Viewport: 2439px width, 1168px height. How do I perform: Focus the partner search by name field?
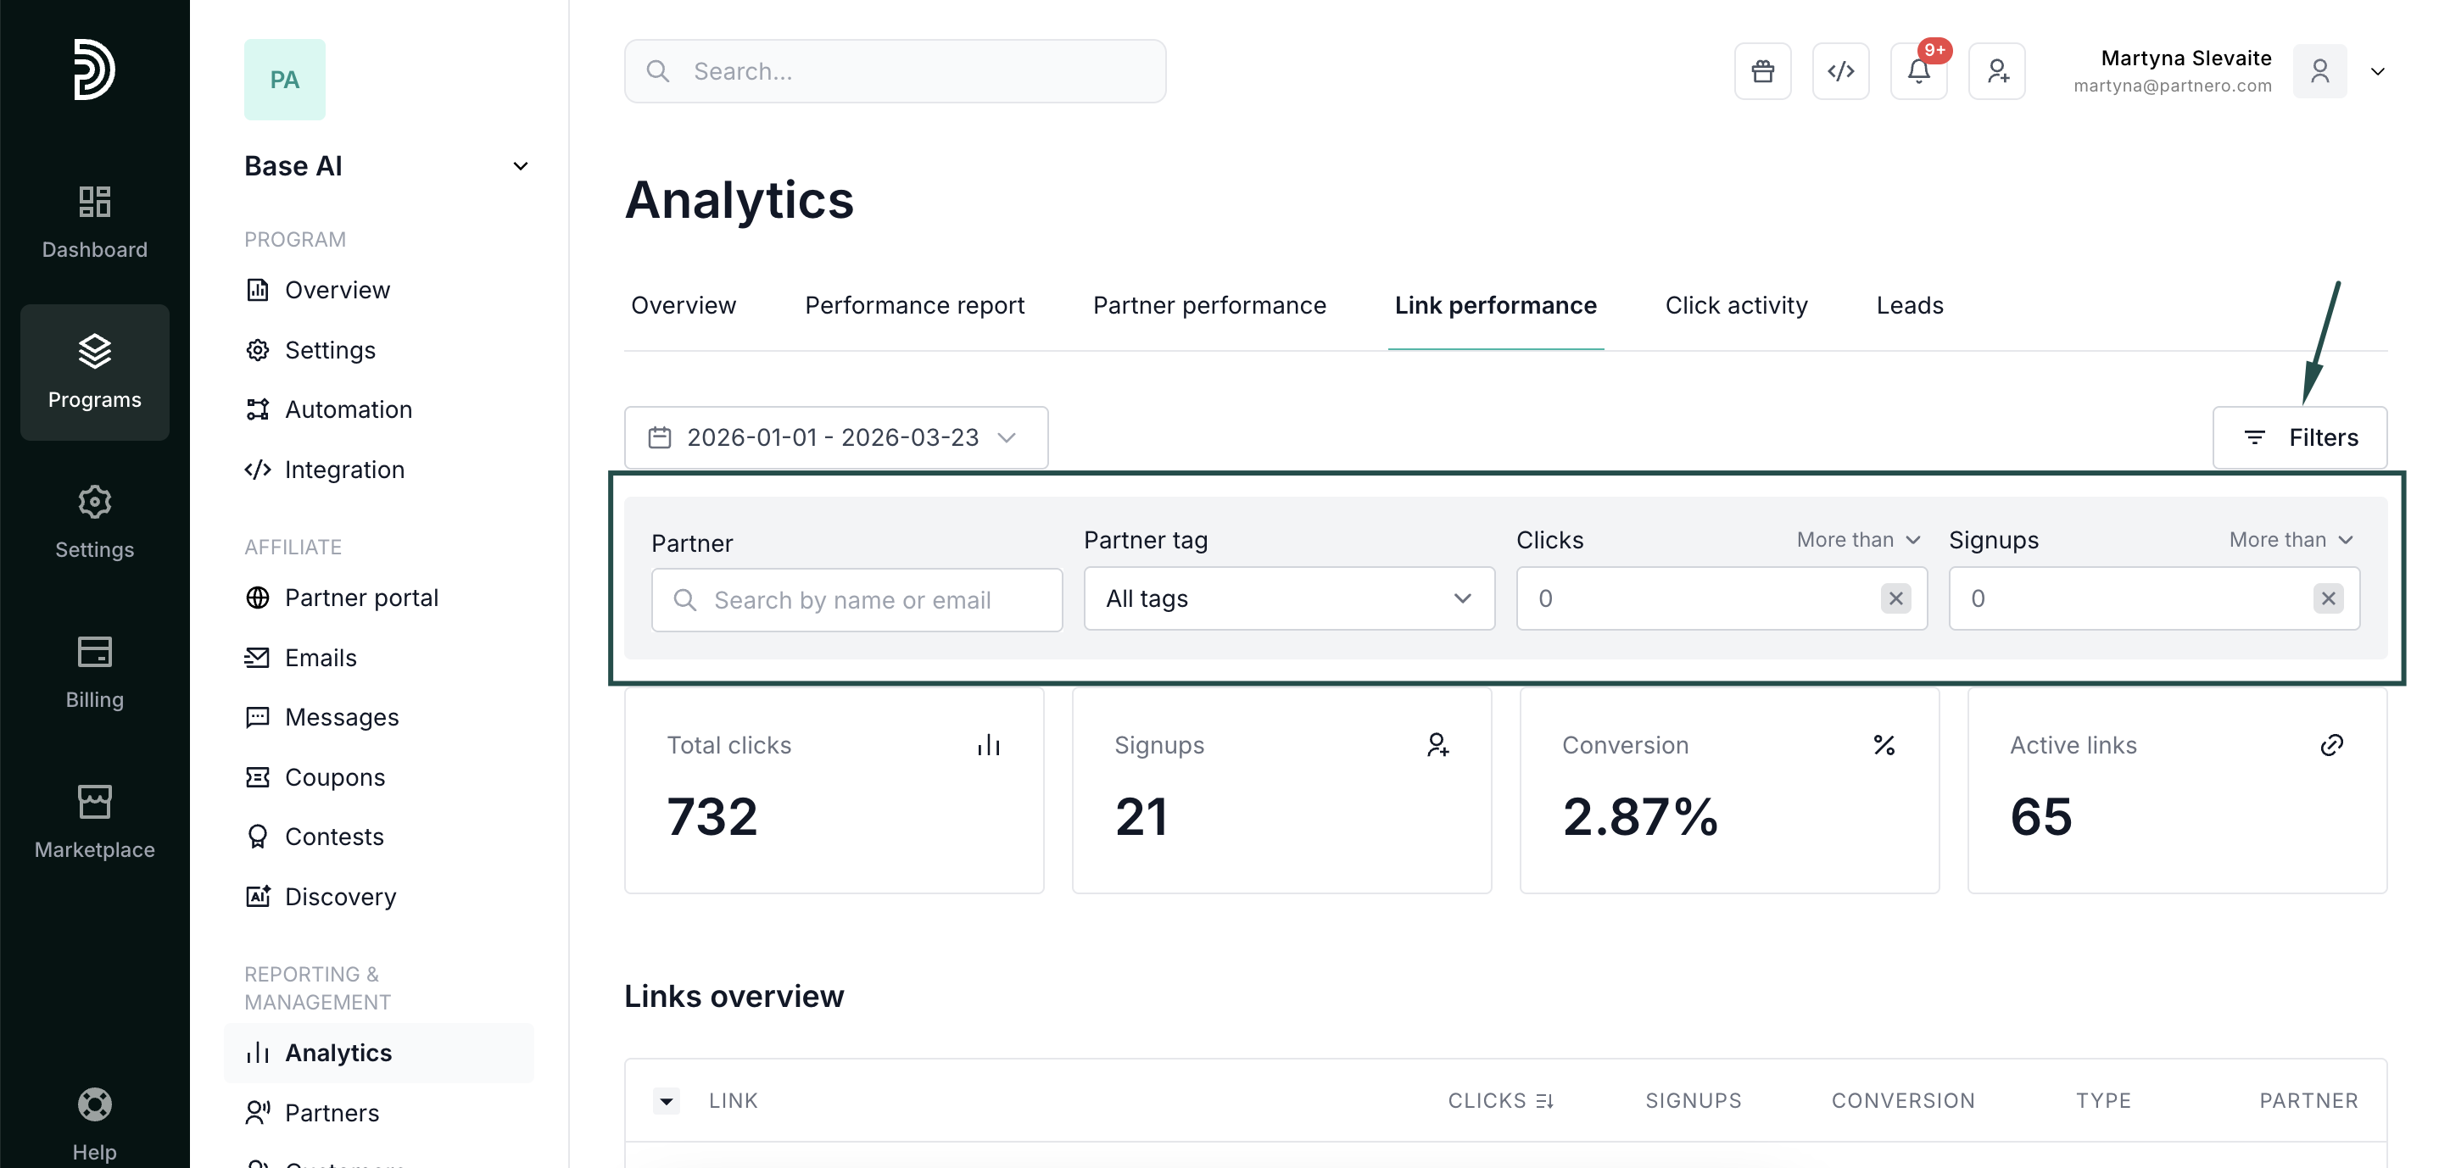(856, 600)
